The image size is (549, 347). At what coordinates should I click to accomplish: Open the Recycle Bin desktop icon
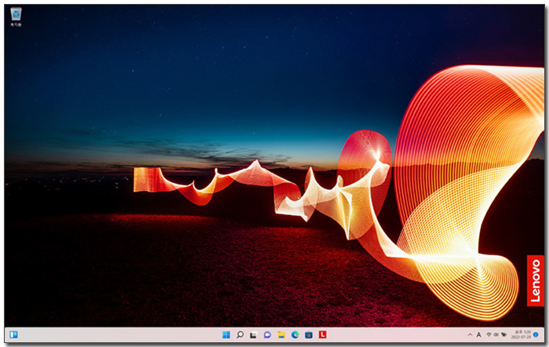(x=16, y=13)
